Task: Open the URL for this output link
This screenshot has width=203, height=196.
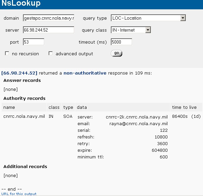Action: tap(19, 194)
